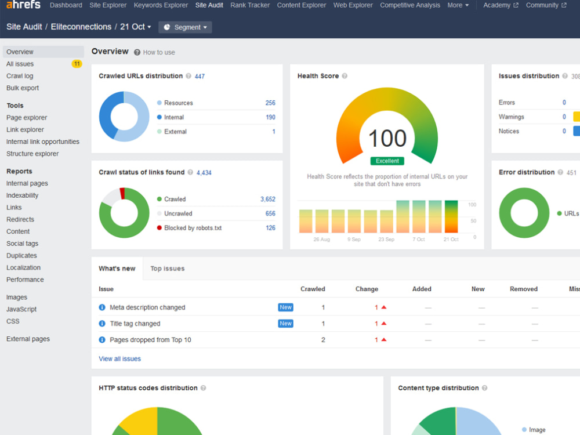580x435 pixels.
Task: Click the Eliteconnections breadcrumb
Action: [81, 27]
